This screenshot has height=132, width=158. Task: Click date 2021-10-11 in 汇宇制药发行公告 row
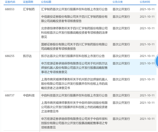(x=147, y=9)
